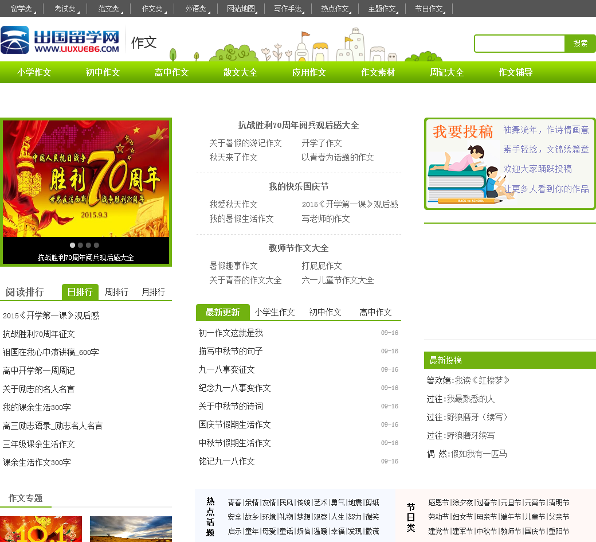
Task: Open submission 笞欢嫣:我读《红楼梦》
Action: point(468,380)
